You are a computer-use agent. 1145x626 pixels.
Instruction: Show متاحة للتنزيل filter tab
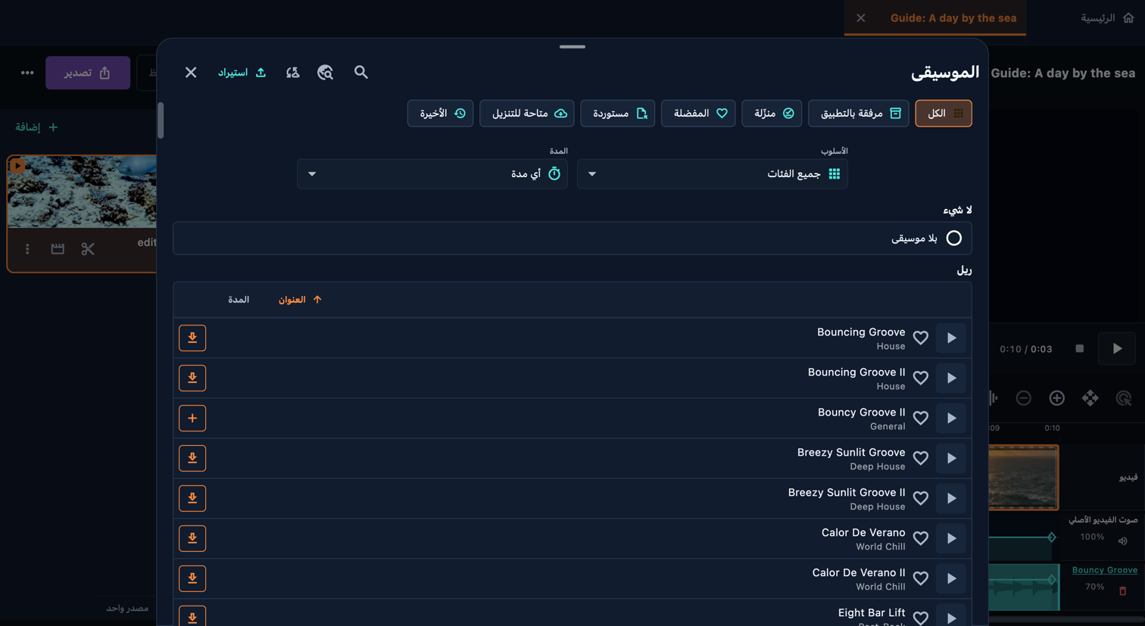click(x=527, y=114)
